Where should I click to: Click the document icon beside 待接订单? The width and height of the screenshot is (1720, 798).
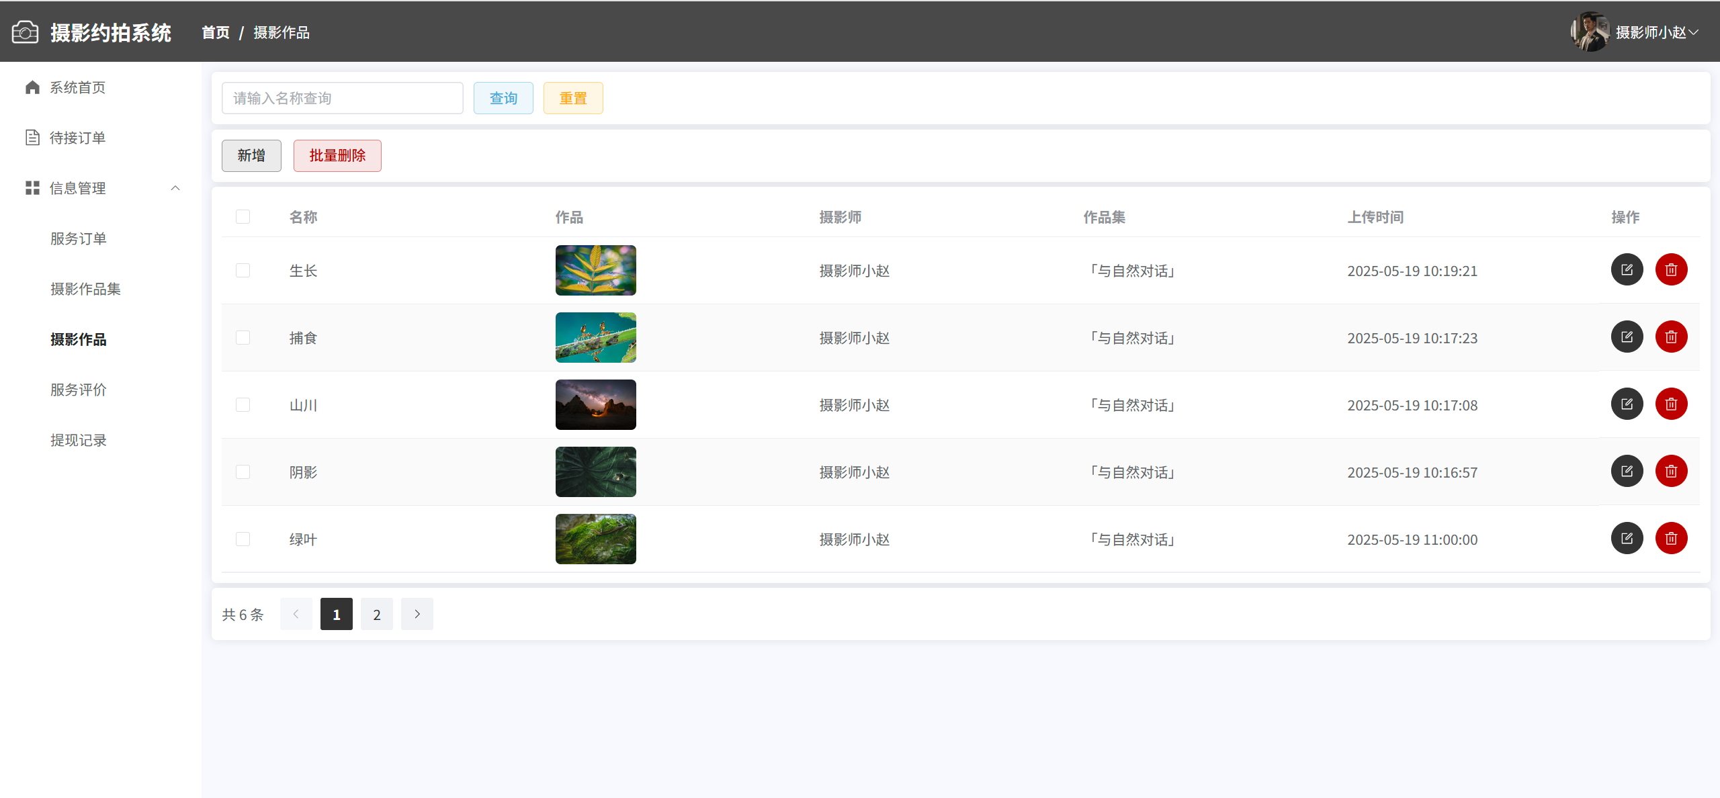[x=32, y=138]
